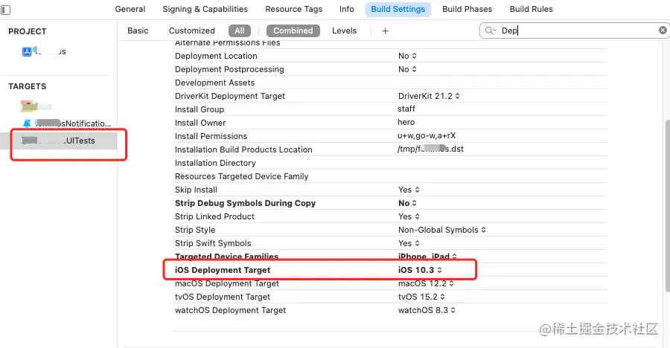Screen dimensions: 670x348
Task: Click the plus add build setting icon
Action: tap(385, 30)
